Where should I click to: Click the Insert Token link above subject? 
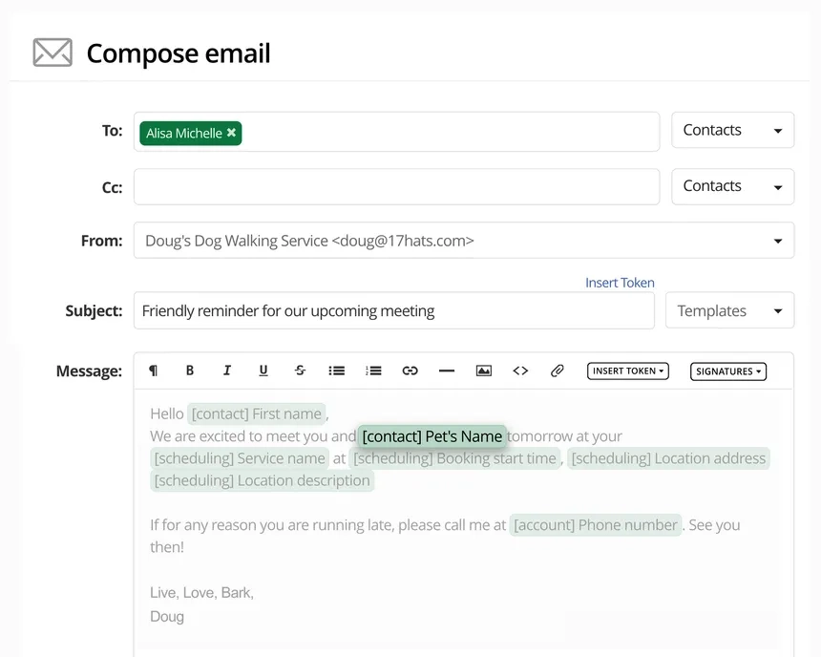(x=620, y=283)
